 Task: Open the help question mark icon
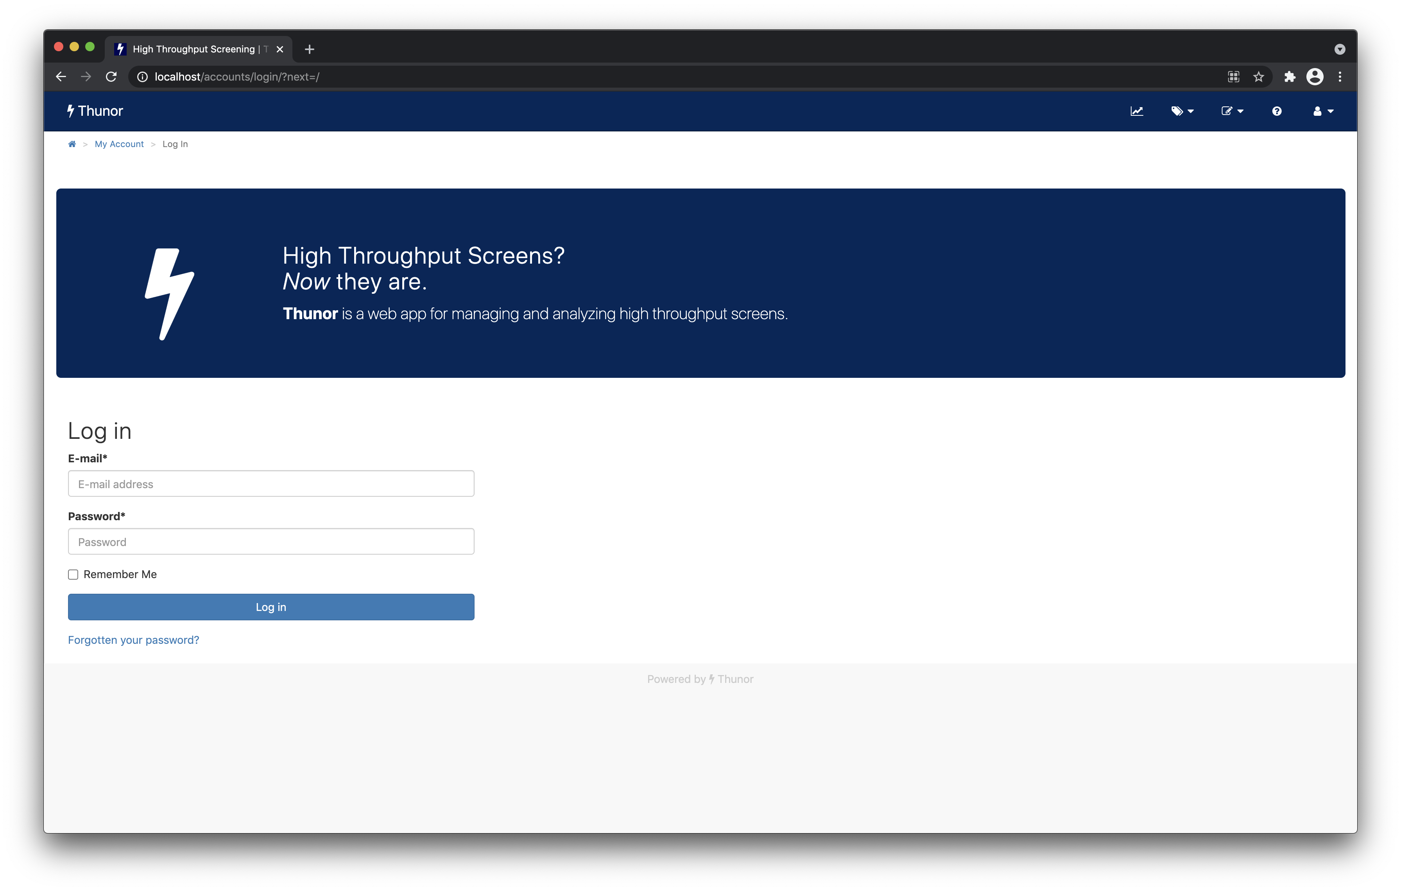coord(1276,111)
